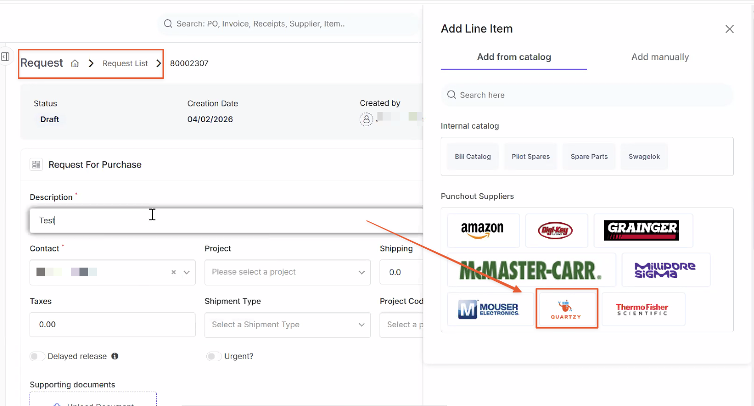Click the Taxes amount field
Image resolution: width=754 pixels, height=406 pixels.
pos(113,325)
